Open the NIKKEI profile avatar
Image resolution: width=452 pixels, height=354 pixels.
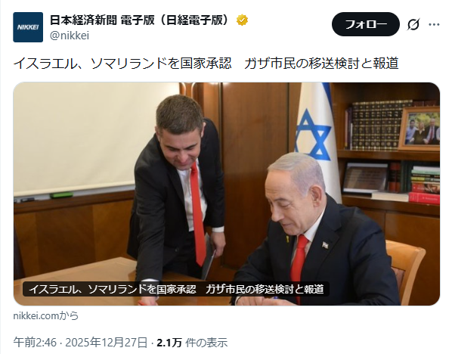click(x=28, y=27)
